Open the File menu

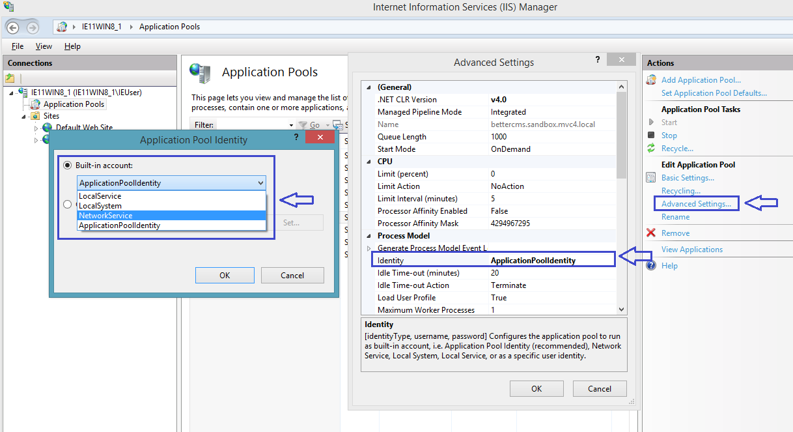tap(17, 46)
